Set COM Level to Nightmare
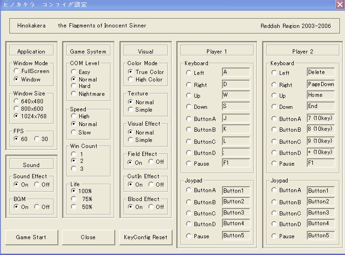The image size is (345, 255). [x=74, y=94]
